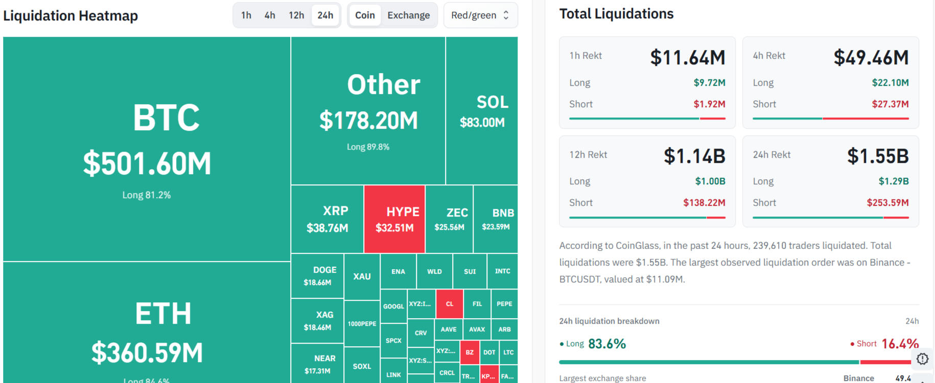Select the GOOGL heatmap tile

393,306
